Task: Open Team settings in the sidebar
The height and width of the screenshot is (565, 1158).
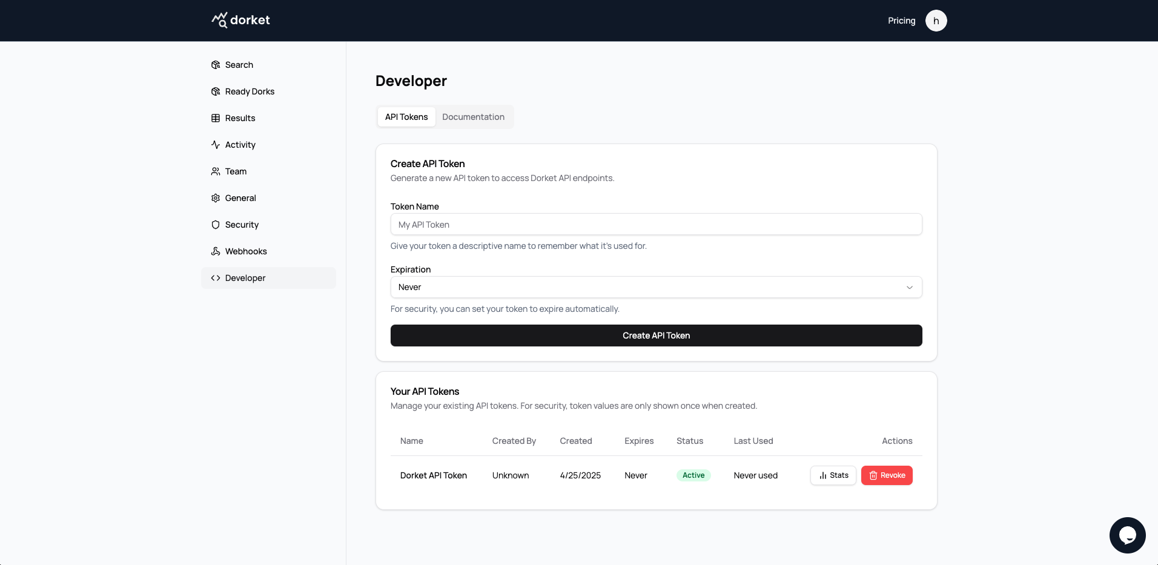Action: click(x=268, y=171)
